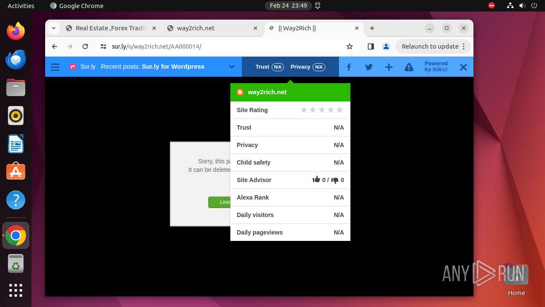The width and height of the screenshot is (545, 307).
Task: Close the Sur.ly toolbar with X
Action: click(463, 67)
